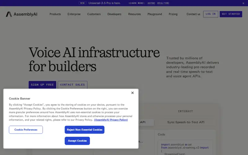Open the Pricing page
Image resolution: width=248 pixels, height=155 pixels.
(x=173, y=14)
